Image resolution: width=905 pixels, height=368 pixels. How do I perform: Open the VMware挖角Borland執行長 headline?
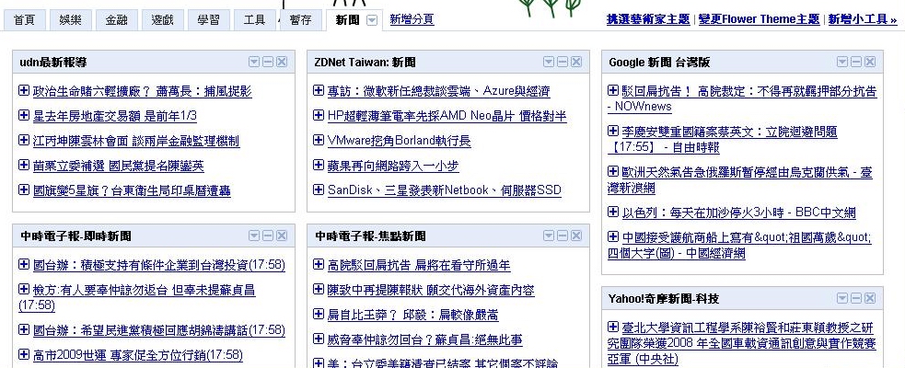pos(399,141)
